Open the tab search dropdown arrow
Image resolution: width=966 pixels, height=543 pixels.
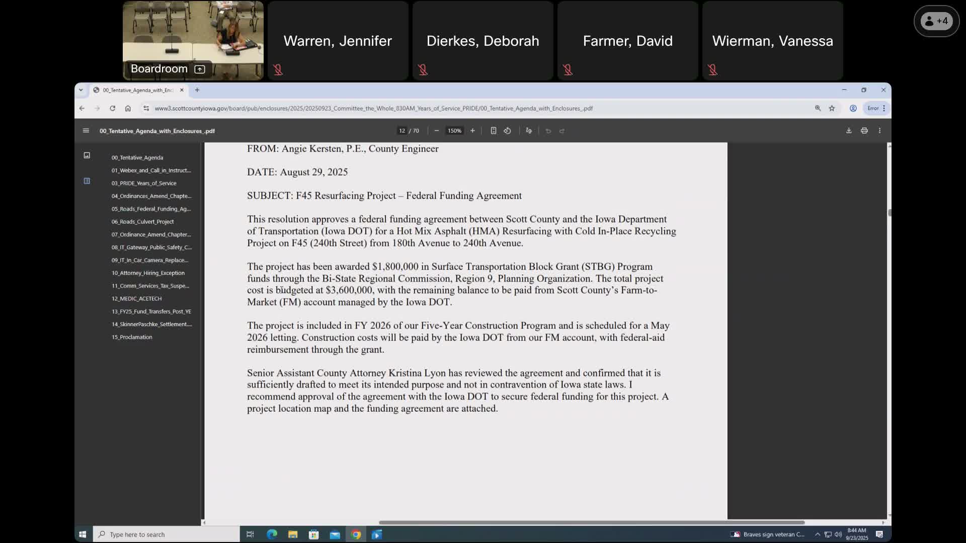[x=81, y=90]
